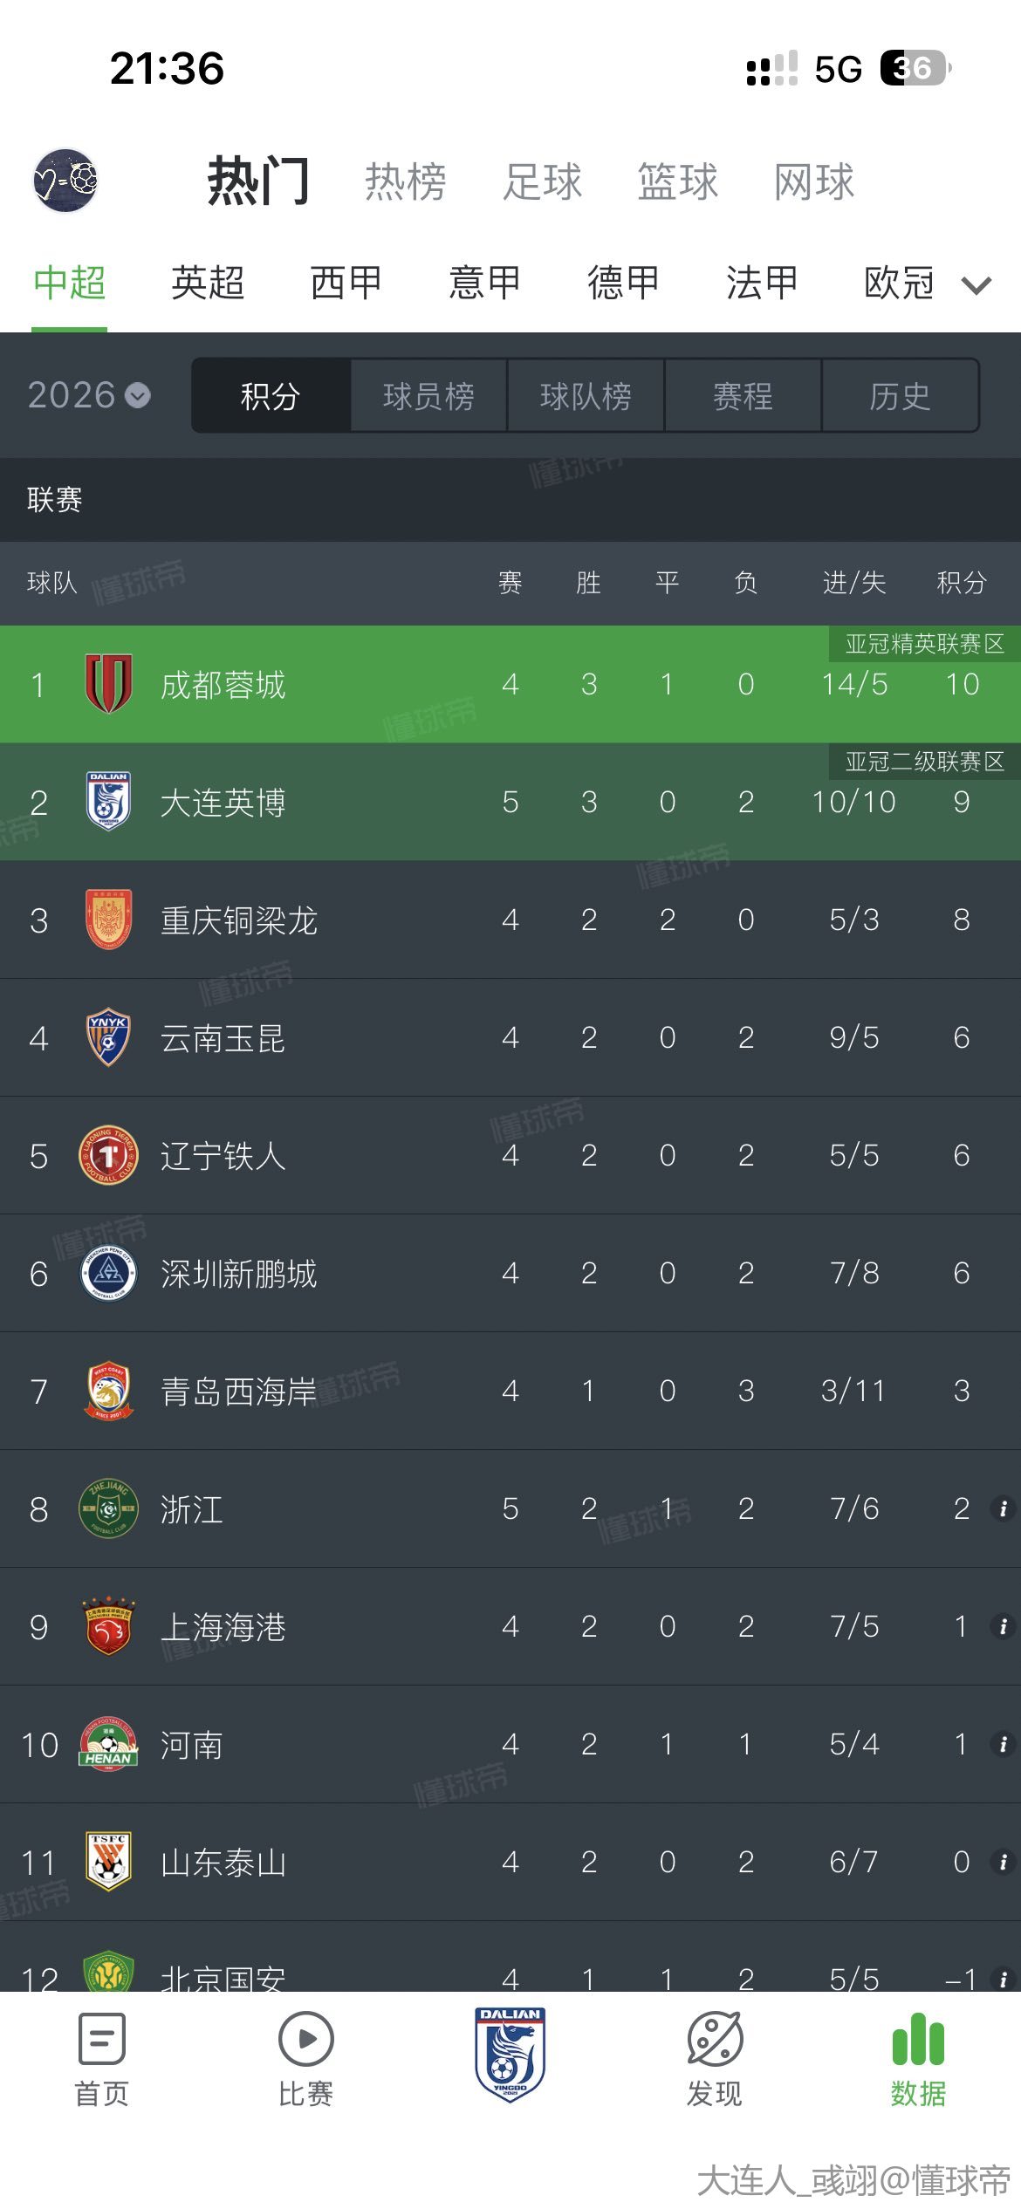
Task: Select the 历史 segment
Action: click(900, 396)
